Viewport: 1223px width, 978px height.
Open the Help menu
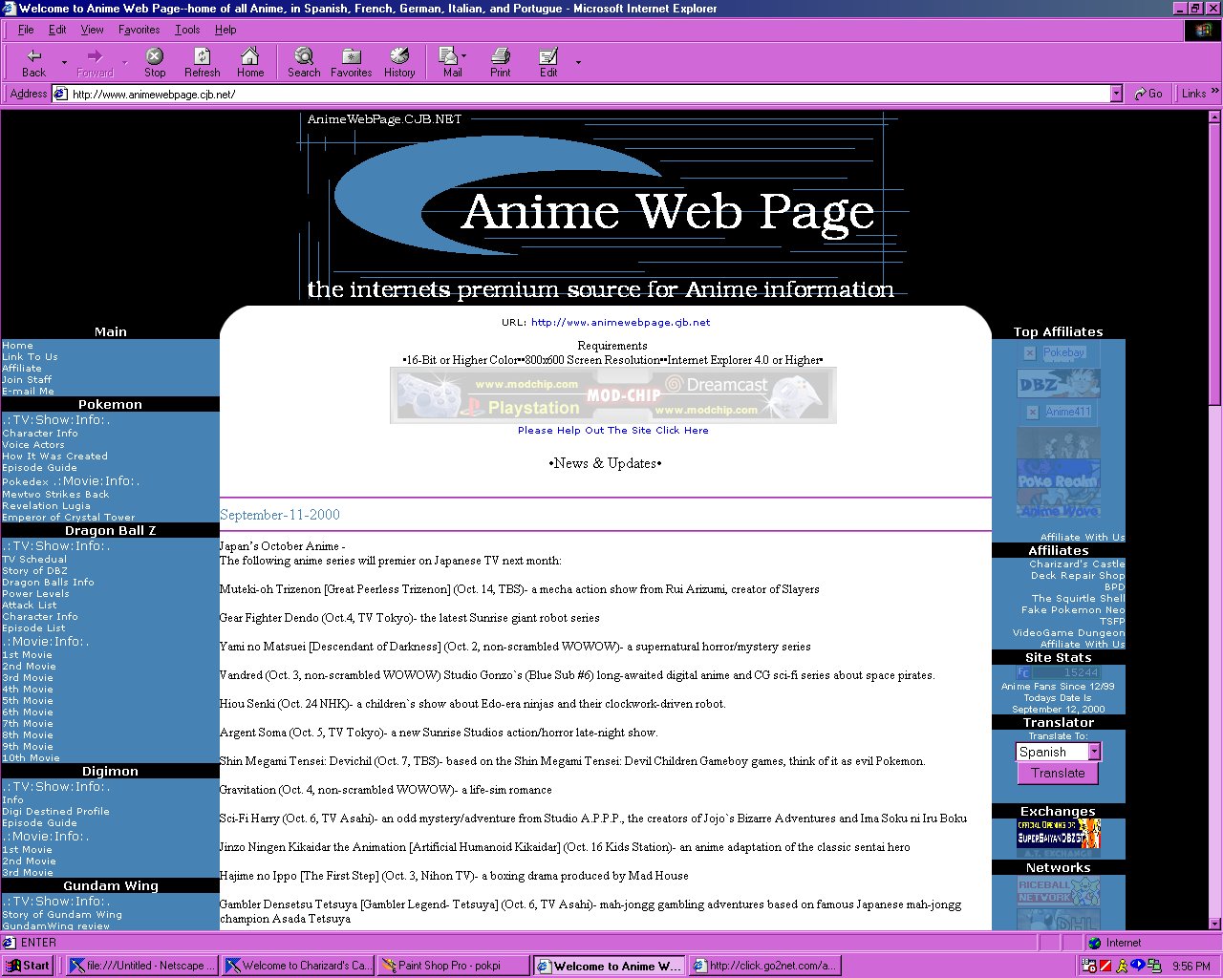pyautogui.click(x=225, y=30)
